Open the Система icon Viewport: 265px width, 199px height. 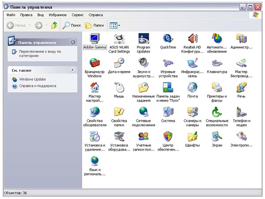(167, 111)
